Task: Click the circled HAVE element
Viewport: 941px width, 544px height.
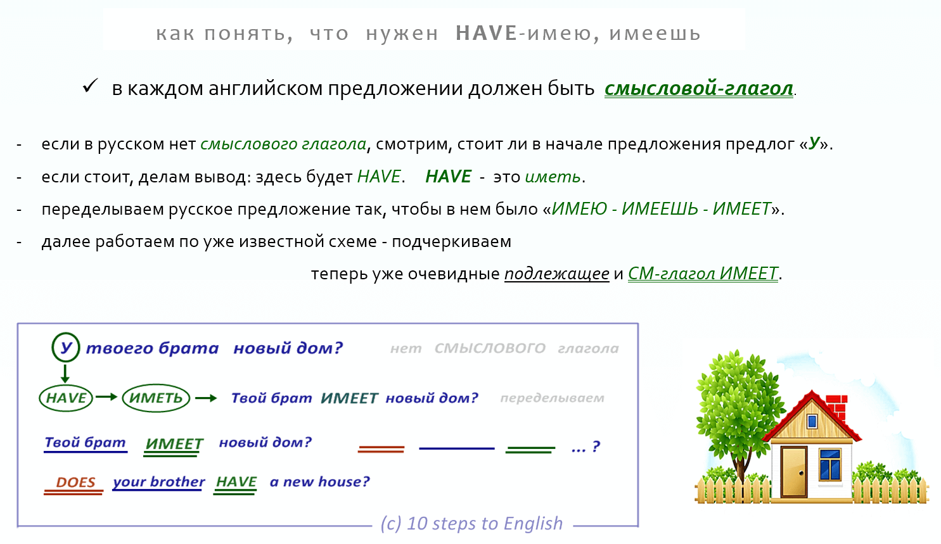Action: tap(65, 398)
